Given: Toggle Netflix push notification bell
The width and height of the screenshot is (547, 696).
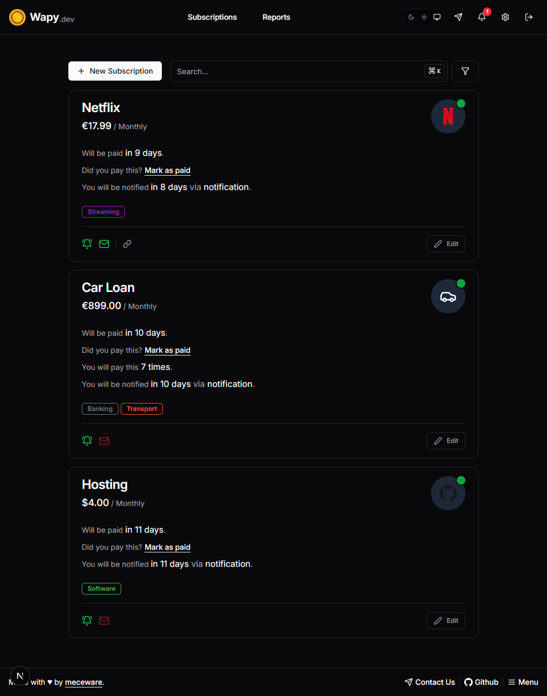Looking at the screenshot, I should [x=87, y=244].
